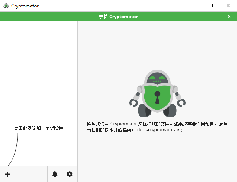Viewport: 237px width, 182px height.
Task: Click the 点击此处添加一个保险库 hint text
Action: [x=38, y=128]
